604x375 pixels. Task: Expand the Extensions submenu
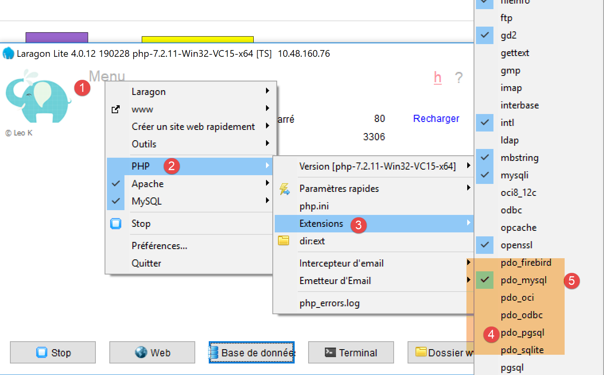coord(321,224)
